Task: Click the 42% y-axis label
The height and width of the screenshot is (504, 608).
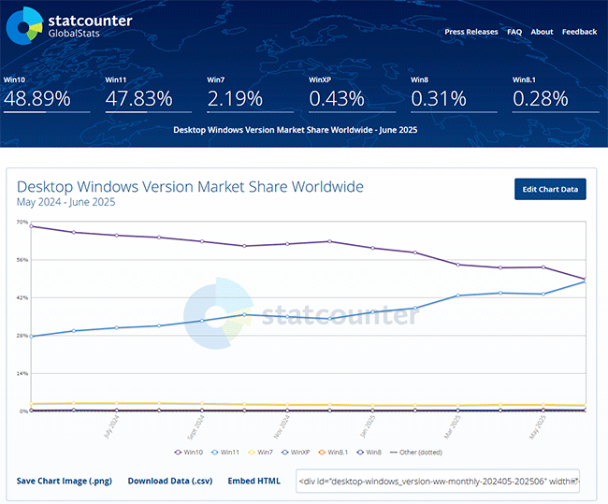Action: point(22,297)
